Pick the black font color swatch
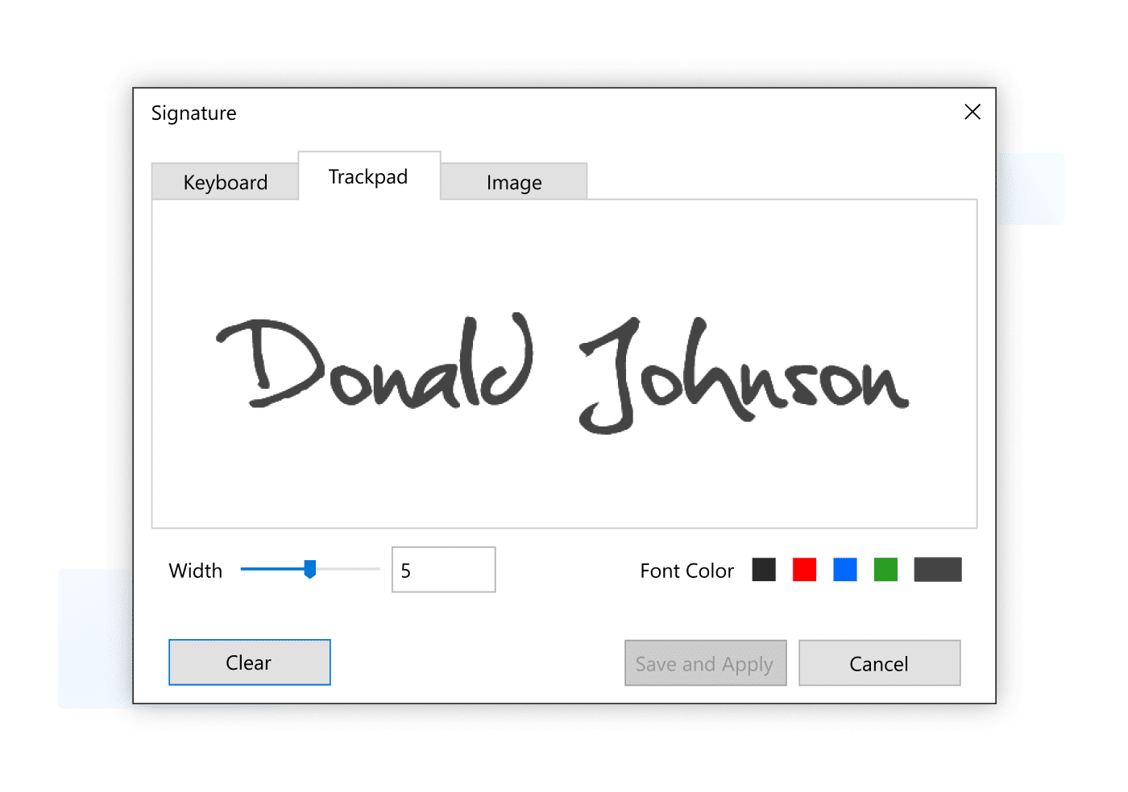Viewport: 1128px width, 792px height. click(x=764, y=570)
